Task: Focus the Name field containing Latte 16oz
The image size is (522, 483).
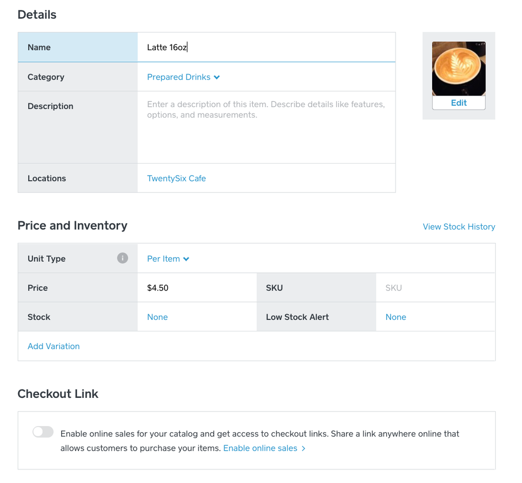Action: pos(266,48)
